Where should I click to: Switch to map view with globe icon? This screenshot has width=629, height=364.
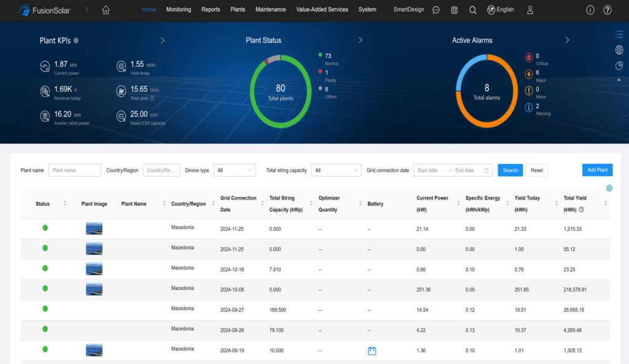point(619,50)
